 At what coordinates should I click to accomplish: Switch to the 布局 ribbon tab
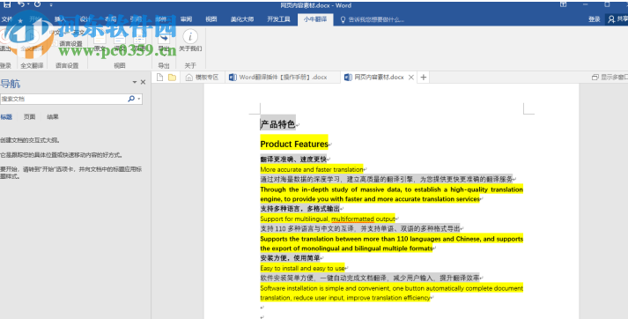(111, 19)
